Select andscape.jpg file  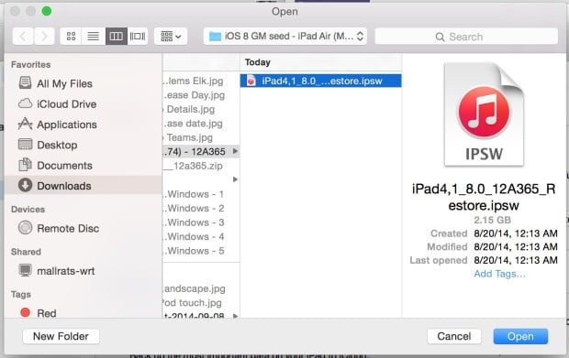[201, 288]
